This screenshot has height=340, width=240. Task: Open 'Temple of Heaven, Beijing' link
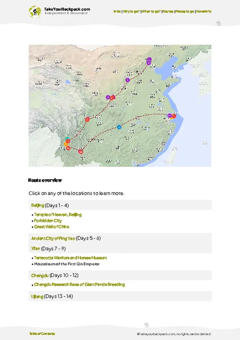pos(58,215)
